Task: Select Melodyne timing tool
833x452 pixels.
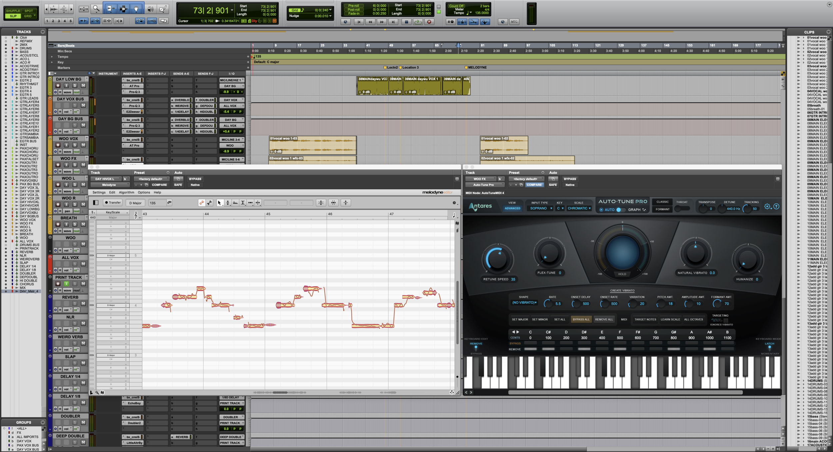Action: (x=250, y=203)
